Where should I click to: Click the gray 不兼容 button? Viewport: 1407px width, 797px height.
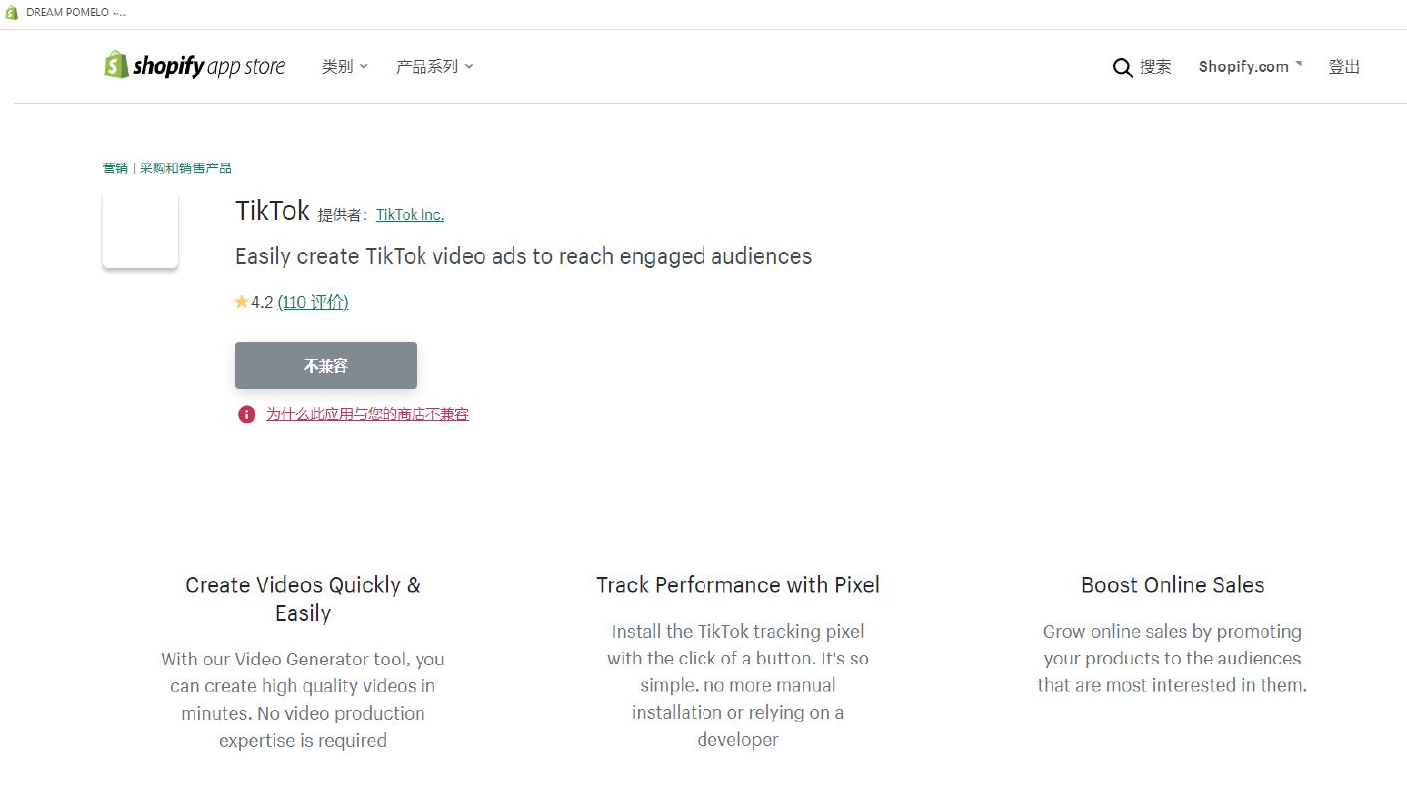tap(326, 365)
